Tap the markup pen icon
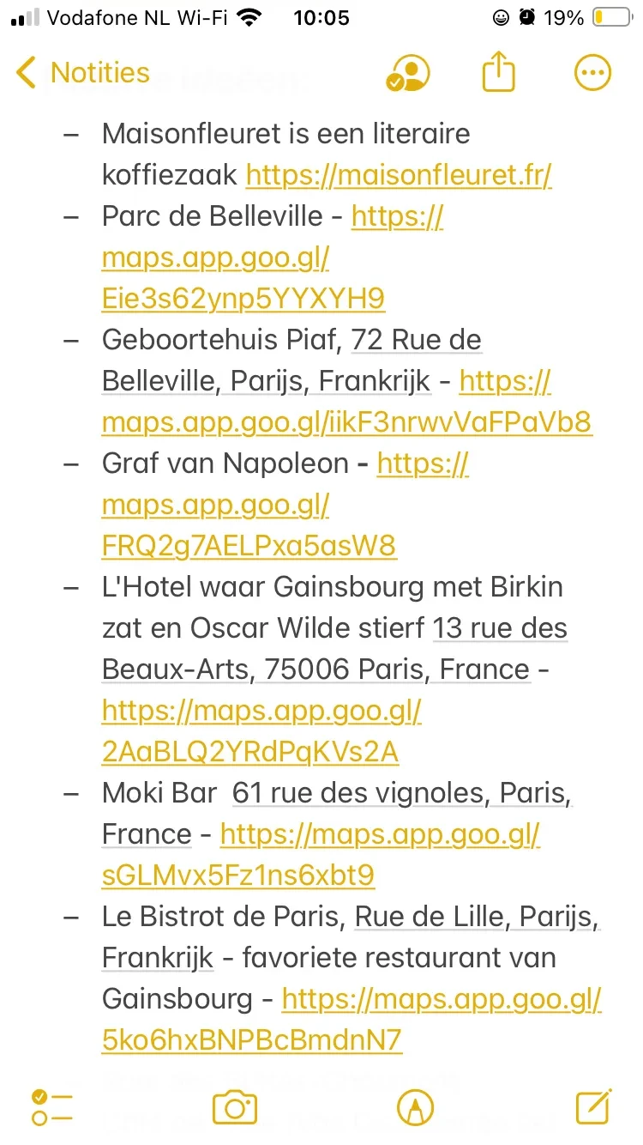The image size is (643, 1145). click(415, 1107)
